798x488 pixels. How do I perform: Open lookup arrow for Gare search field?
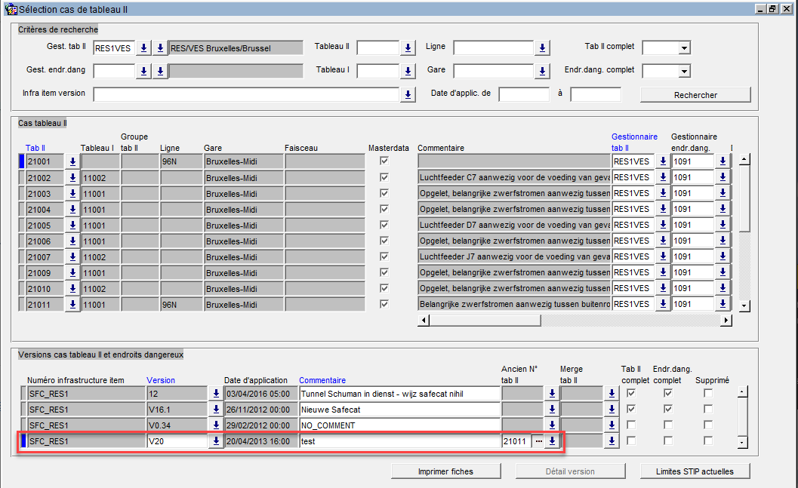pyautogui.click(x=542, y=71)
